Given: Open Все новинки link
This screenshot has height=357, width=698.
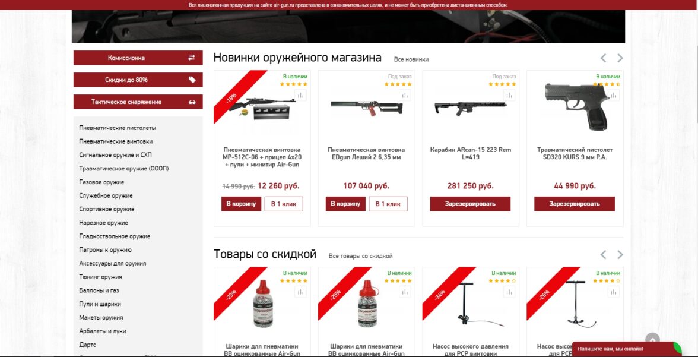Looking at the screenshot, I should click(x=411, y=59).
